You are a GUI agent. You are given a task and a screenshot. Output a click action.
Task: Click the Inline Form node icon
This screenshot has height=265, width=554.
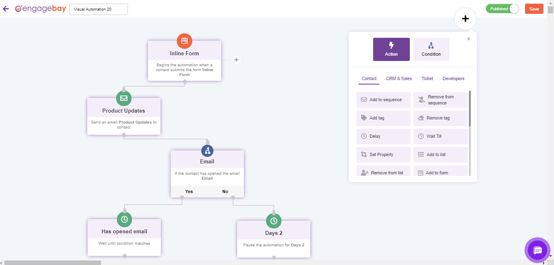184,41
